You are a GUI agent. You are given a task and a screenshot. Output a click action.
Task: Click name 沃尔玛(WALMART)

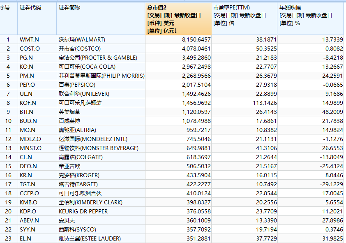(82, 40)
